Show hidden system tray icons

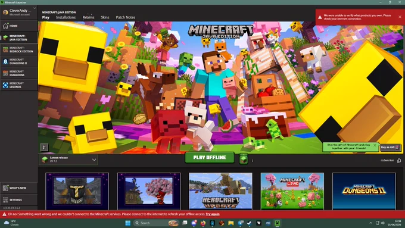tap(370, 223)
